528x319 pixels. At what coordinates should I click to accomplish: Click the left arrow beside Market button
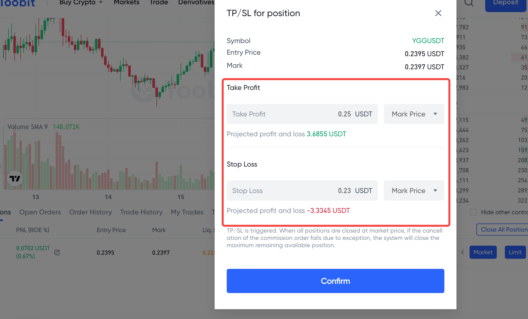[463, 252]
